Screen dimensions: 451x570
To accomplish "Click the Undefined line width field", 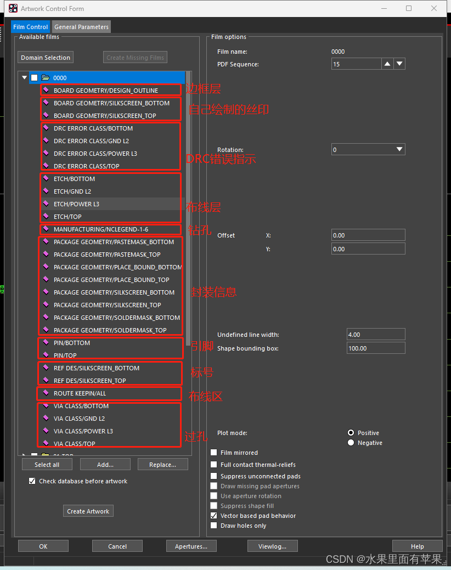I will pos(375,334).
